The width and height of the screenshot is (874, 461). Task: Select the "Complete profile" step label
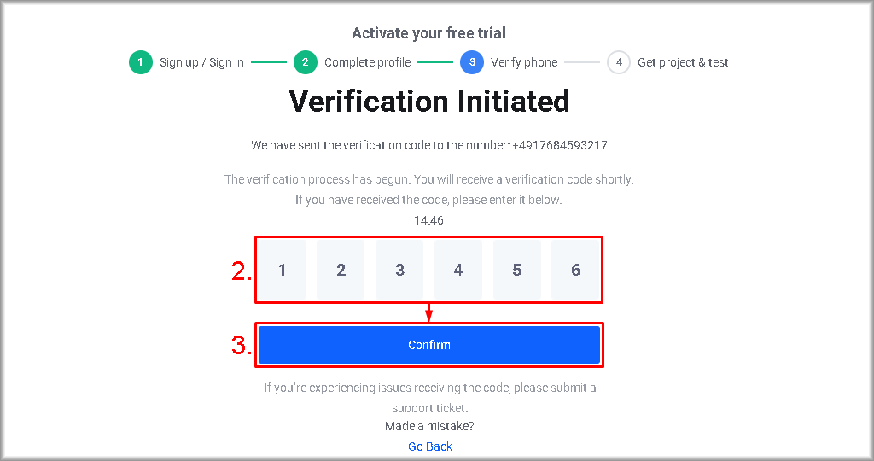click(367, 62)
